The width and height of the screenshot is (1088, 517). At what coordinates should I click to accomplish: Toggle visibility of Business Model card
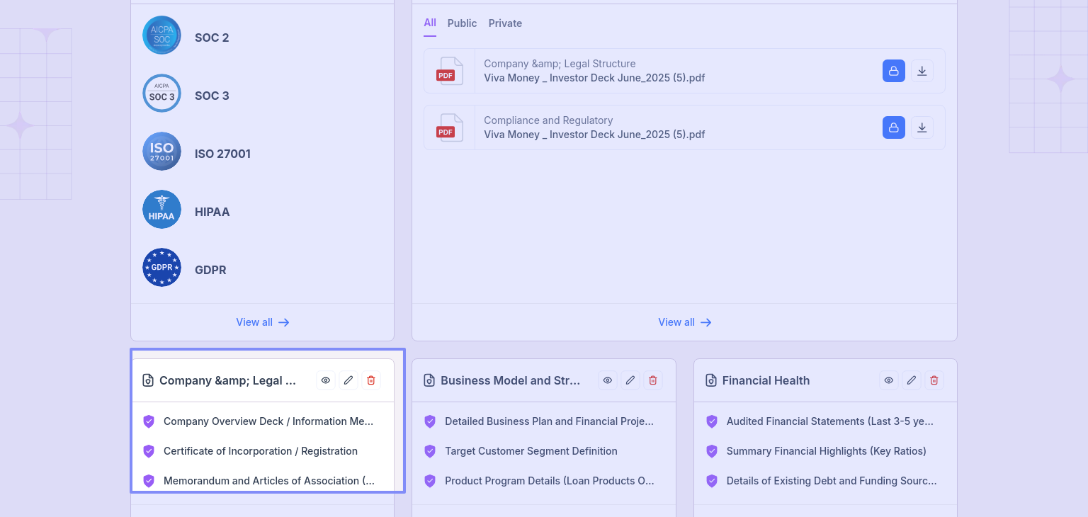pos(608,380)
